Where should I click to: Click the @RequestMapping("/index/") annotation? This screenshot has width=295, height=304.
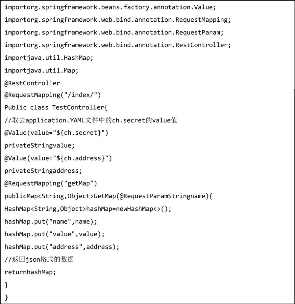pyautogui.click(x=53, y=95)
